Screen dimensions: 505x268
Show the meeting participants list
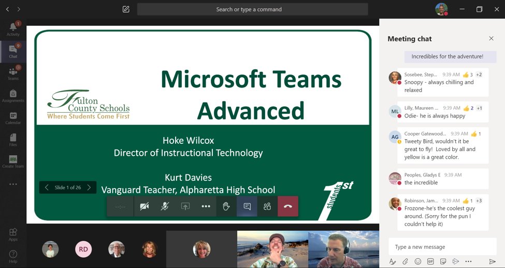267,206
